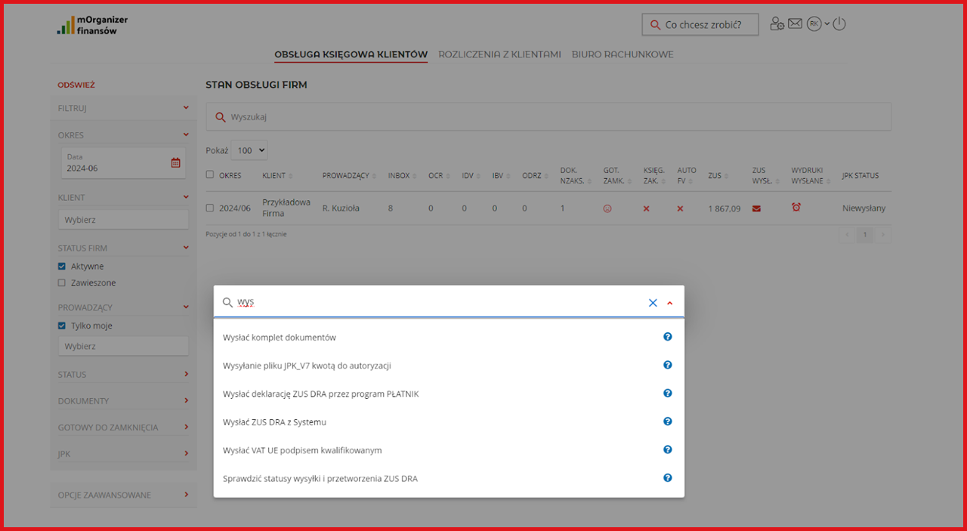Click the alarm clock icon in Wydruki Wysłane column
Viewport: 967px width, 531px height.
click(796, 207)
